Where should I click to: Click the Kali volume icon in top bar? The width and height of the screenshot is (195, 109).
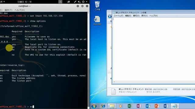(79, 2)
